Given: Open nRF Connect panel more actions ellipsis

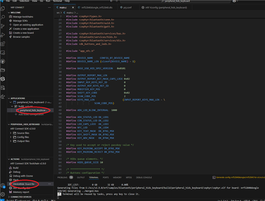Looking at the screenshot, I should [x=49, y=8].
